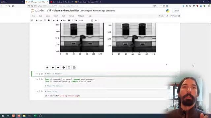Click the Jupyter logo
This screenshot has width=211, height=118.
(x=38, y=10)
